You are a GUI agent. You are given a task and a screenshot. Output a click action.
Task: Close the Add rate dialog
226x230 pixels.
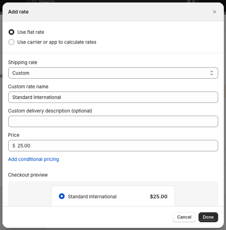214,12
